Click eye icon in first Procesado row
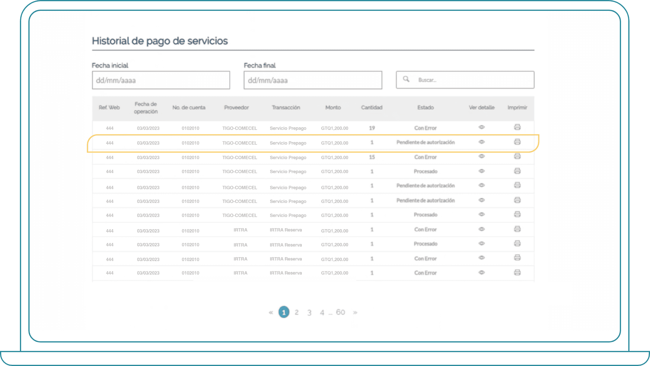The height and width of the screenshot is (366, 650). (x=482, y=171)
